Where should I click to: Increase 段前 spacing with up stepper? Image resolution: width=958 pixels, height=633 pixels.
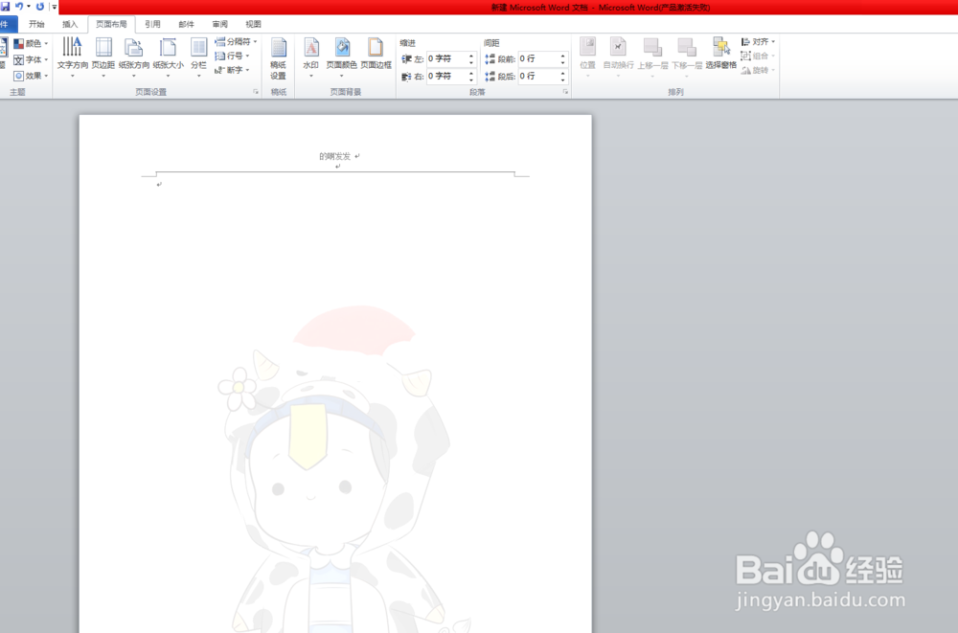click(x=563, y=56)
